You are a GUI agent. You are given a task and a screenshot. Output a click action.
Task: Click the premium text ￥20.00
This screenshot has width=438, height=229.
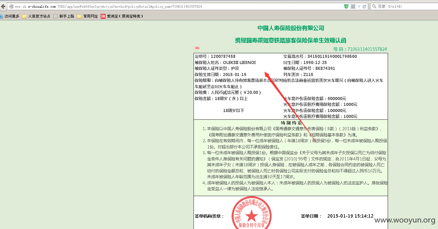pyautogui.click(x=252, y=92)
